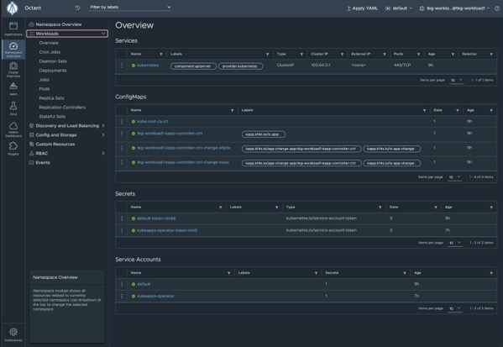Filter ConfigMaps table by Name column
The image size is (503, 347).
click(x=232, y=110)
